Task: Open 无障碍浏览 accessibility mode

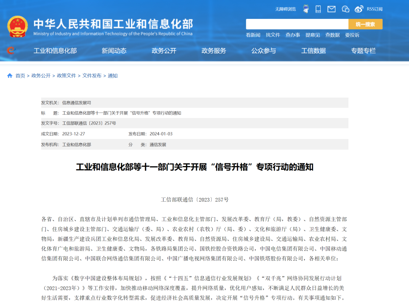Action: click(x=286, y=9)
